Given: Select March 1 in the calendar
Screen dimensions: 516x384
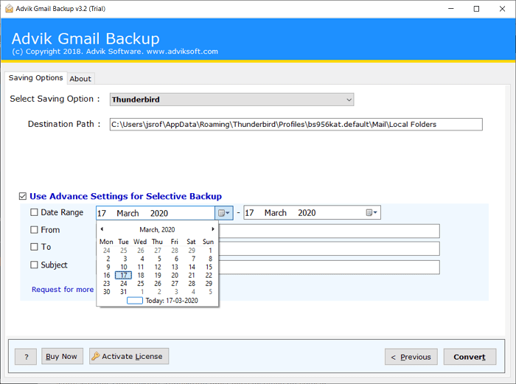Looking at the screenshot, I should click(210, 251).
